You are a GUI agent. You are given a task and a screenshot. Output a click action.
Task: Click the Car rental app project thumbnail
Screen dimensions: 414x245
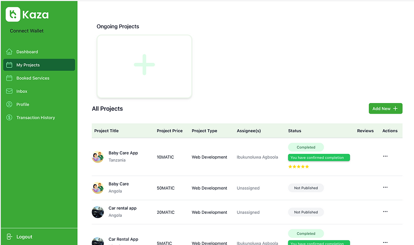[98, 212]
